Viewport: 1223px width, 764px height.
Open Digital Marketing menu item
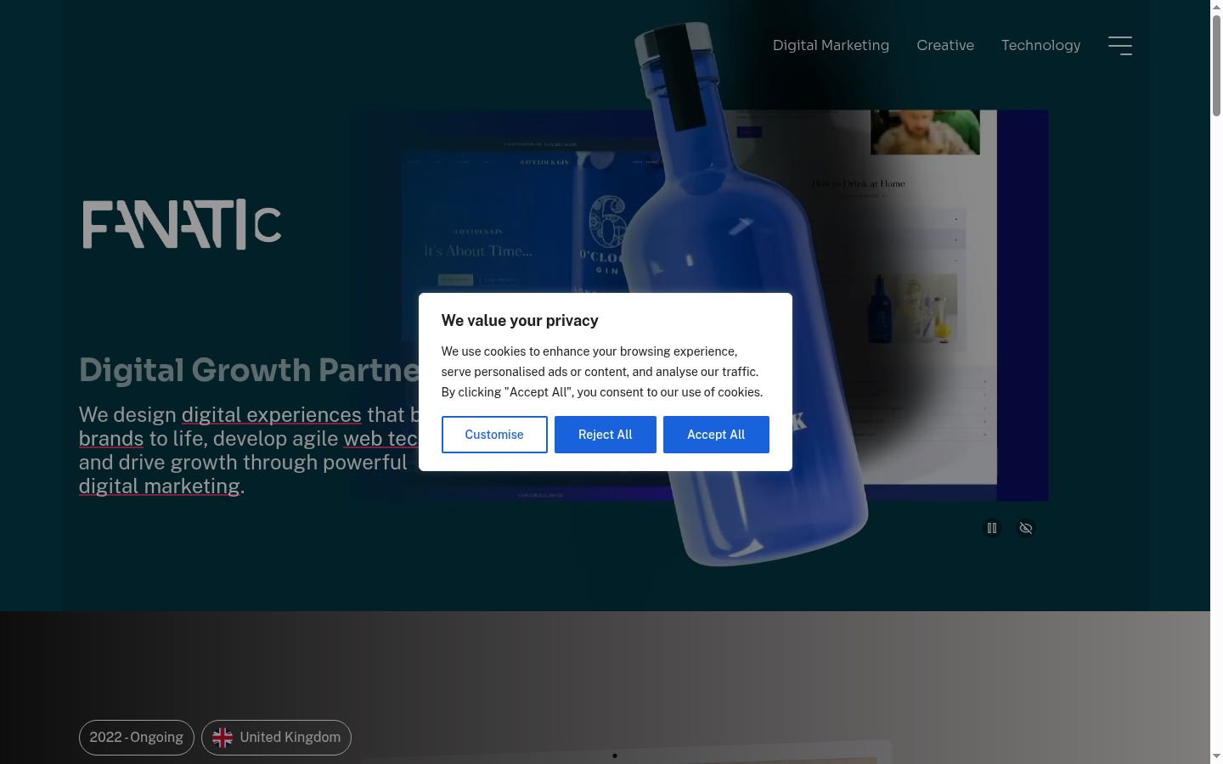[x=831, y=45]
